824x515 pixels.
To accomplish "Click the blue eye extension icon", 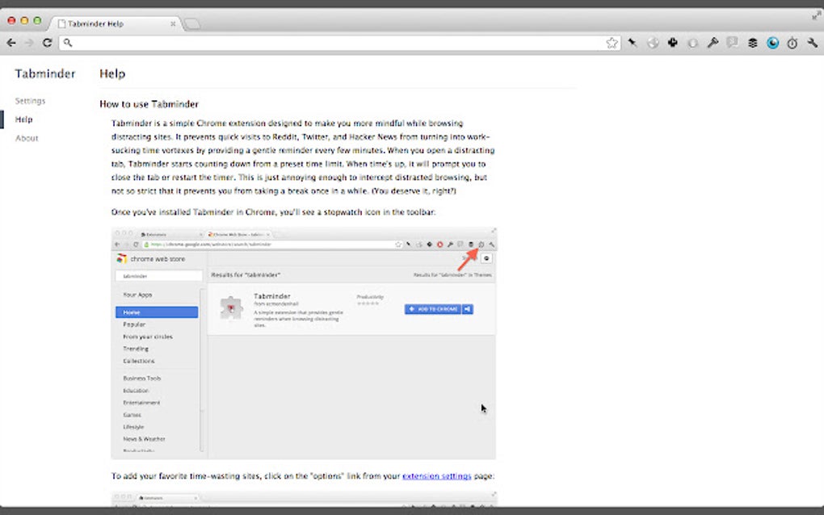I will [771, 43].
